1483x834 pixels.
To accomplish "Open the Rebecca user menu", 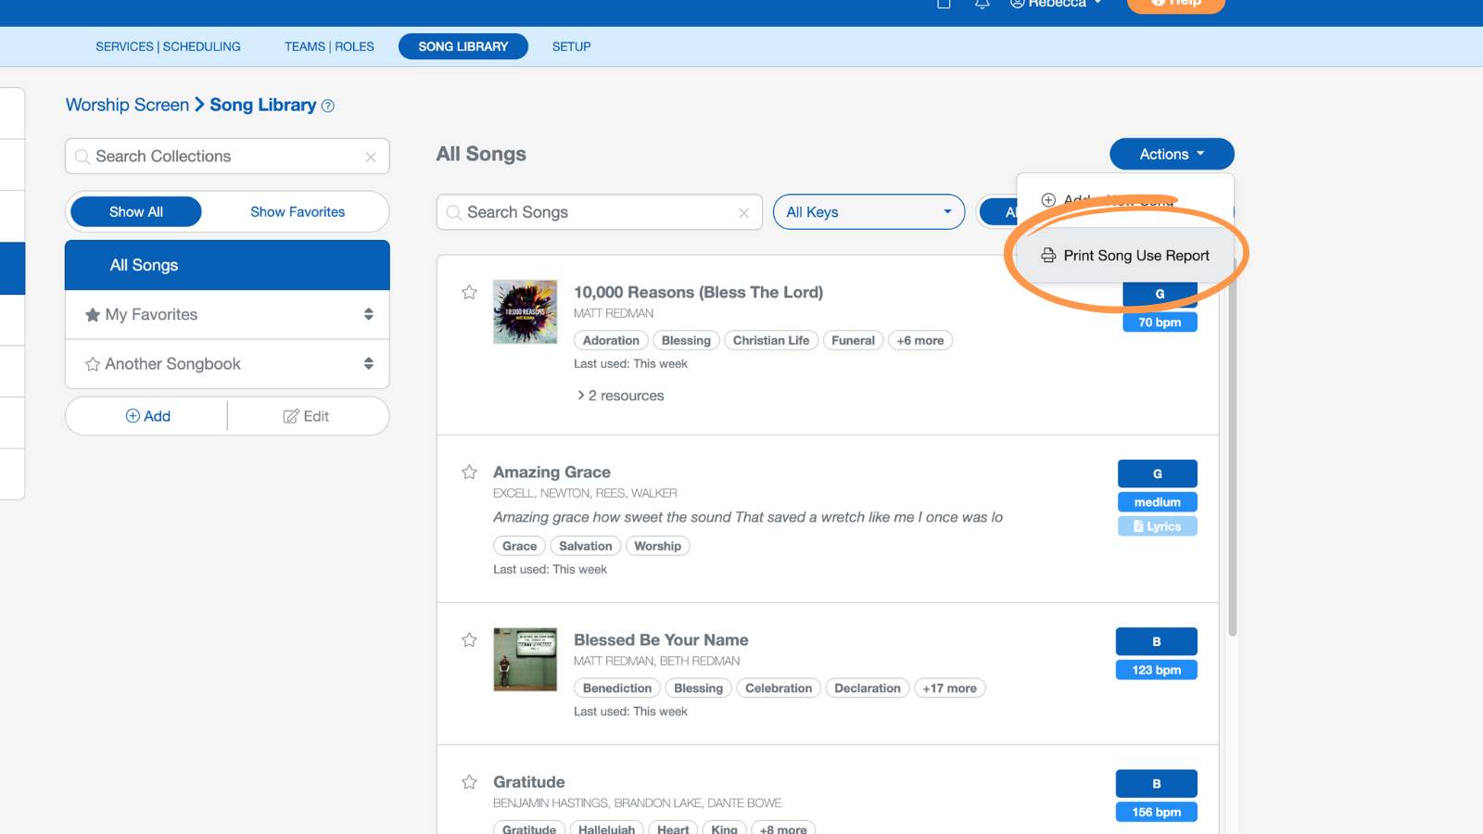I will coord(1057,4).
